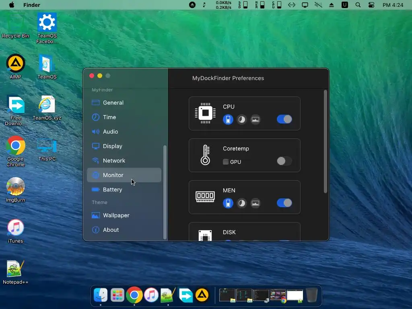Open the Time preferences section
This screenshot has width=412, height=309.
coord(124,117)
